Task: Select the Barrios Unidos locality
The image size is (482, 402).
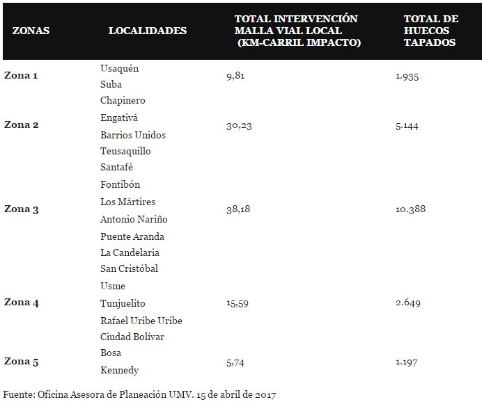Action: [133, 135]
